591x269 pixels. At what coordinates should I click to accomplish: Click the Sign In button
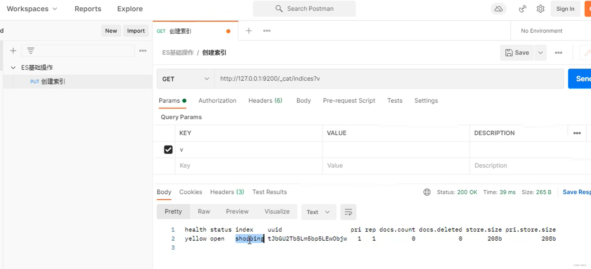click(565, 9)
